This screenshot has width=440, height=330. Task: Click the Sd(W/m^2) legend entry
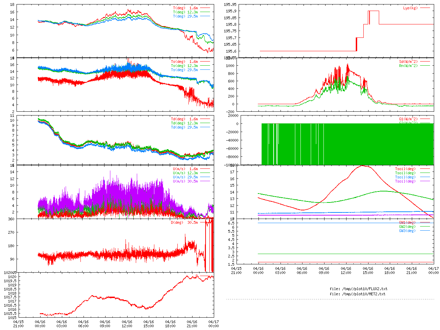[408, 62]
